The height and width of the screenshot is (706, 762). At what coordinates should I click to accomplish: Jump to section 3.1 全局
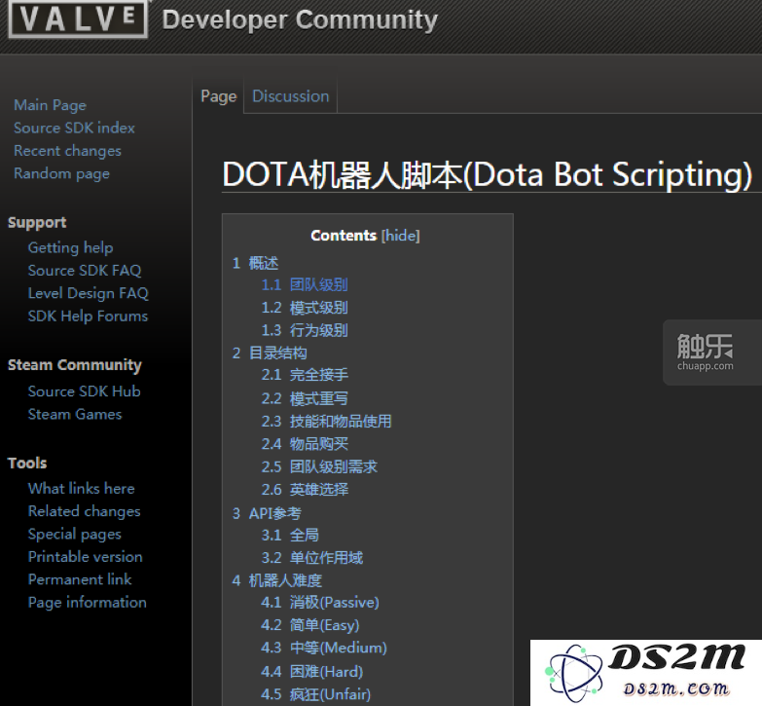tap(290, 536)
